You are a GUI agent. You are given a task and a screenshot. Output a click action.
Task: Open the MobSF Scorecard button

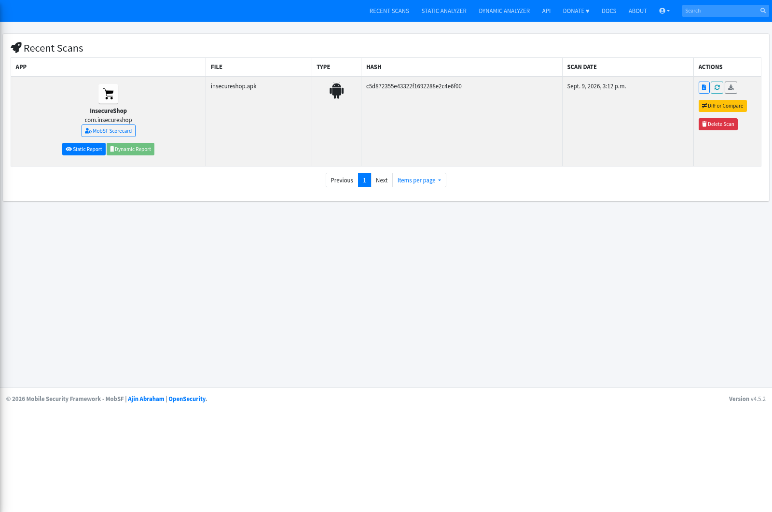(109, 131)
